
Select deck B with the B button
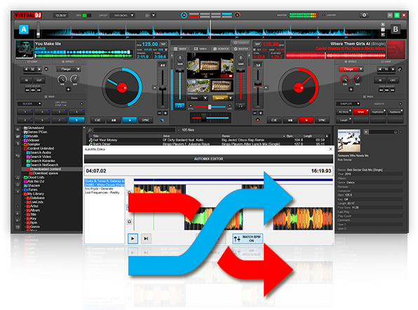point(396,29)
